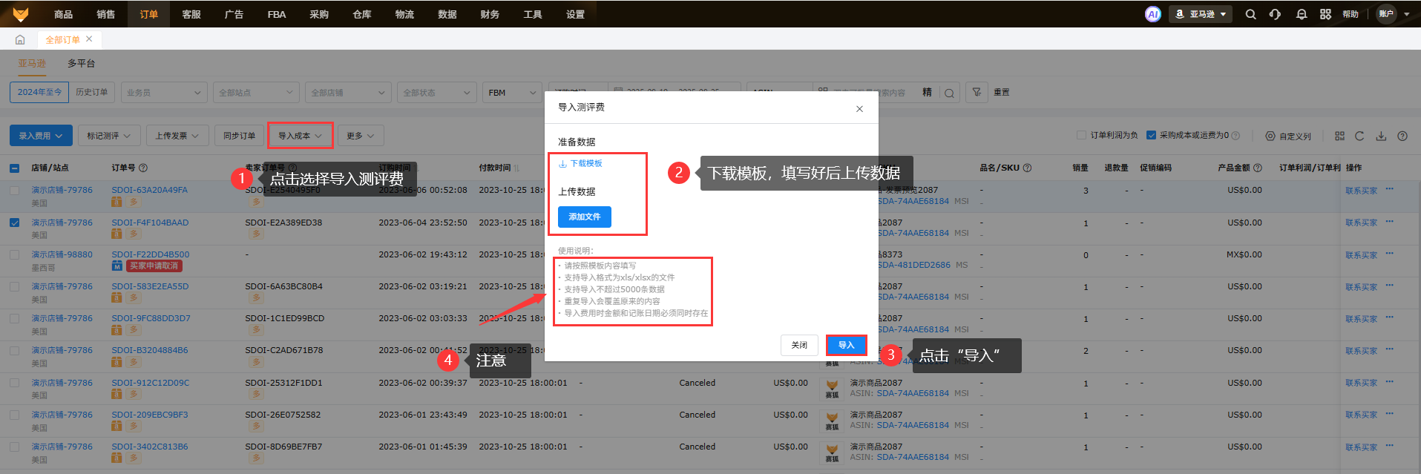
Task: Switch to the 多平台 tab
Action: [81, 63]
